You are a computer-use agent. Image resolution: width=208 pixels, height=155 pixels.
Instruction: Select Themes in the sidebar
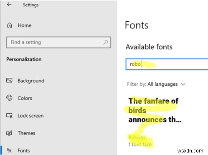pyautogui.click(x=26, y=133)
